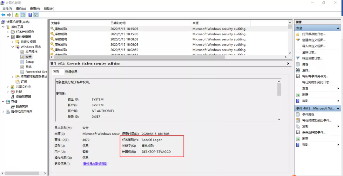Click the 任务计划程序 clock icon
Image resolution: width=343 pixels, height=176 pixels.
pyautogui.click(x=13, y=32)
